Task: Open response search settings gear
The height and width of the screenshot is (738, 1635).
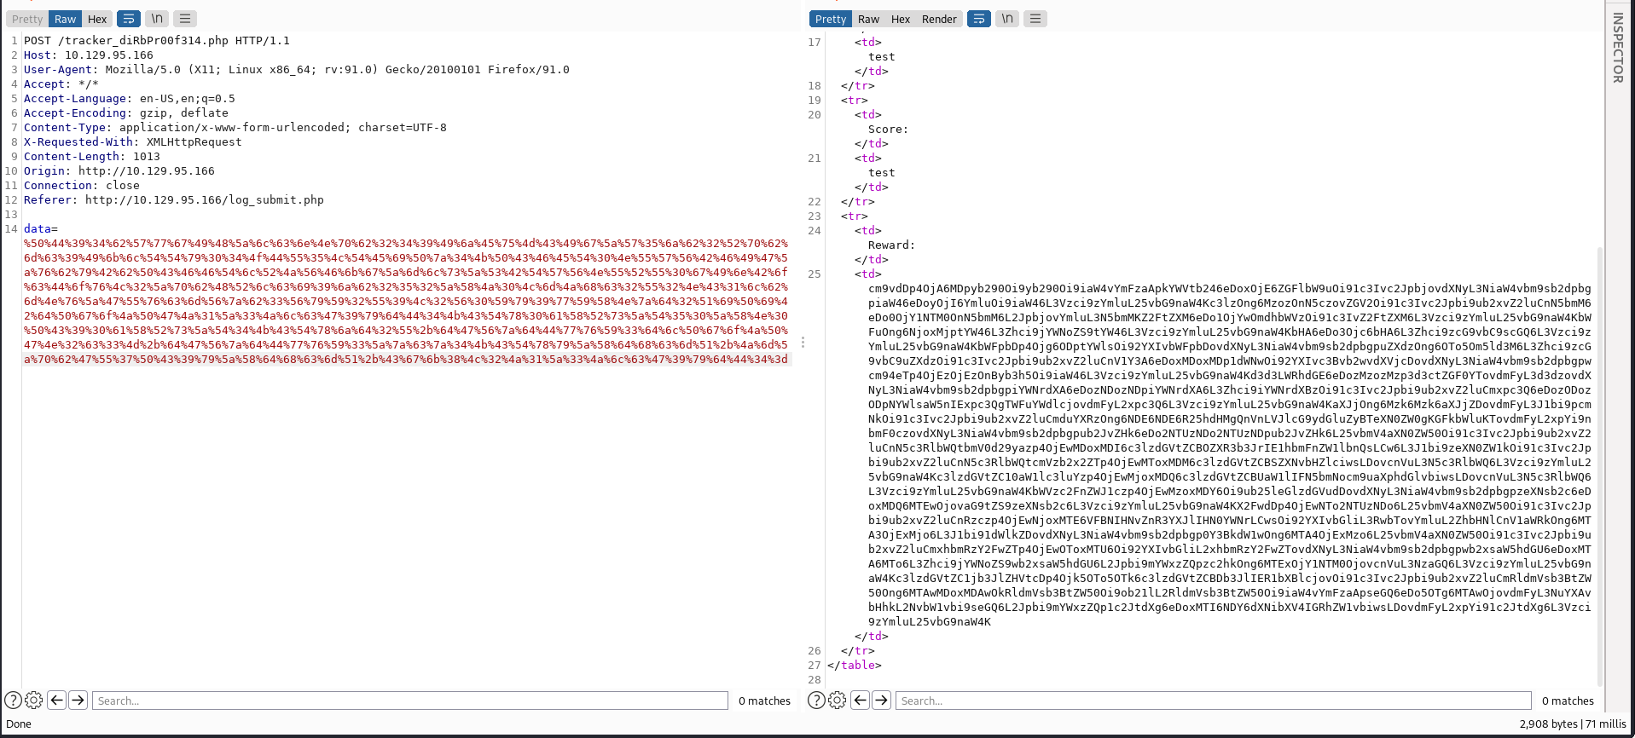Action: 838,701
